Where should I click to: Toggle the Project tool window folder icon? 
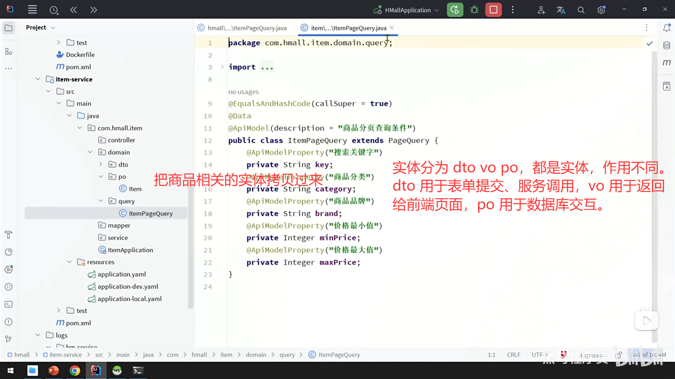[x=9, y=28]
